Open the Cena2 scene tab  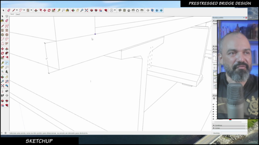click(x=18, y=14)
